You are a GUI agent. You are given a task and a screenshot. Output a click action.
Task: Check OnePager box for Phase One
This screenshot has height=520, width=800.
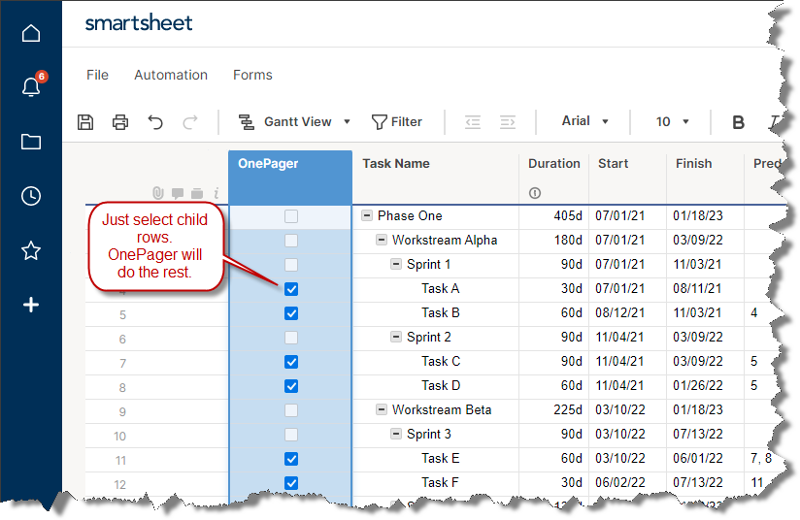click(291, 216)
